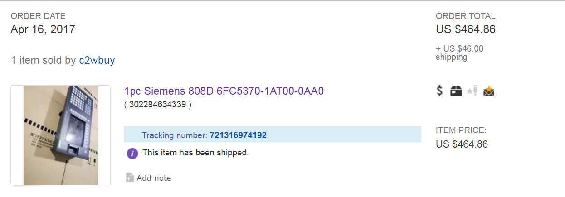Click the greyed-out star and pencil feedback icon

tap(472, 91)
